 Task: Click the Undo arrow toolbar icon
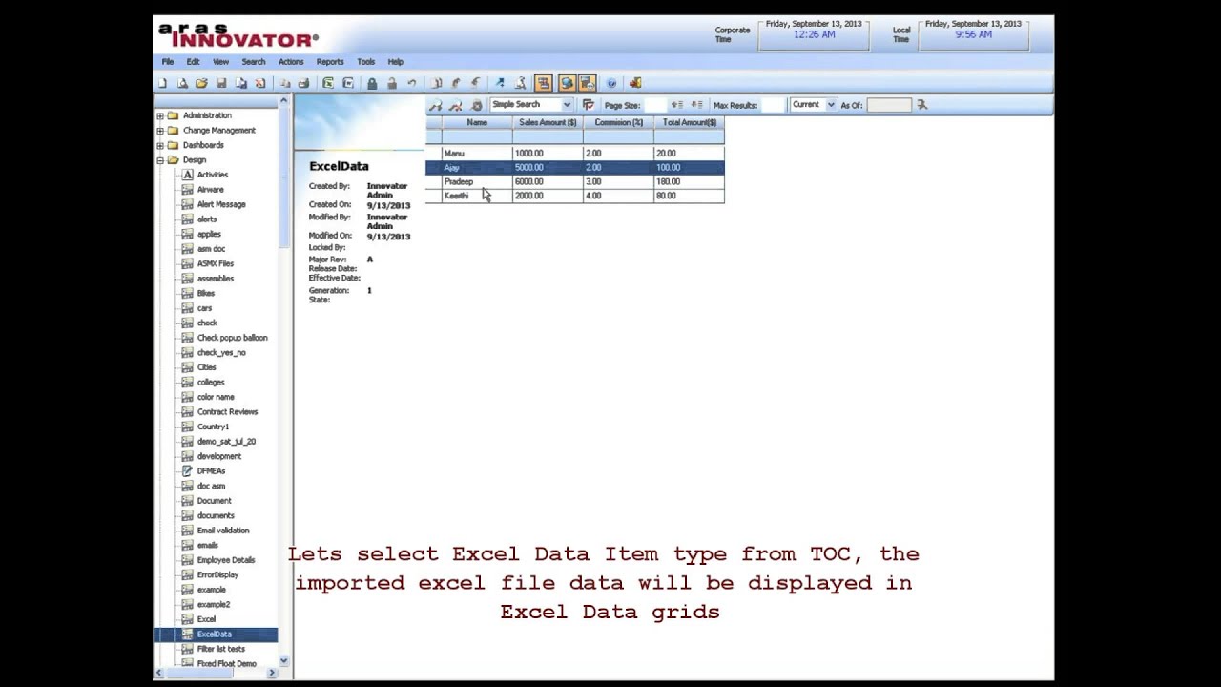pos(411,83)
